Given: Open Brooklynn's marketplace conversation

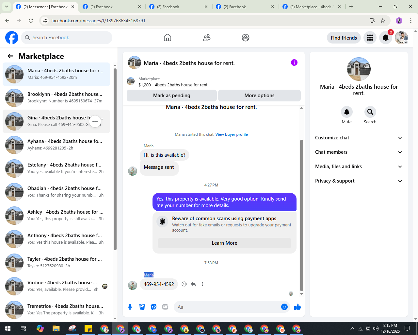Looking at the screenshot, I should click(x=56, y=98).
